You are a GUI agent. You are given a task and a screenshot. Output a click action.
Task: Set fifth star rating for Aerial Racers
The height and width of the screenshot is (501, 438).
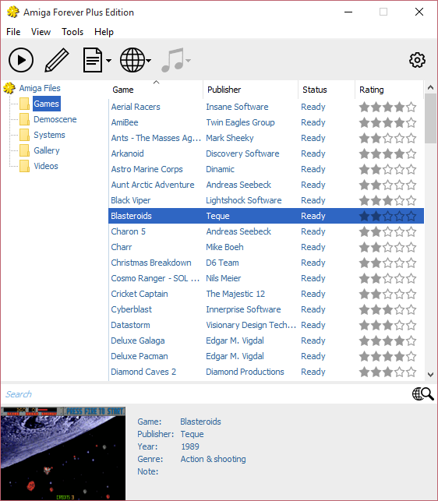(412, 107)
